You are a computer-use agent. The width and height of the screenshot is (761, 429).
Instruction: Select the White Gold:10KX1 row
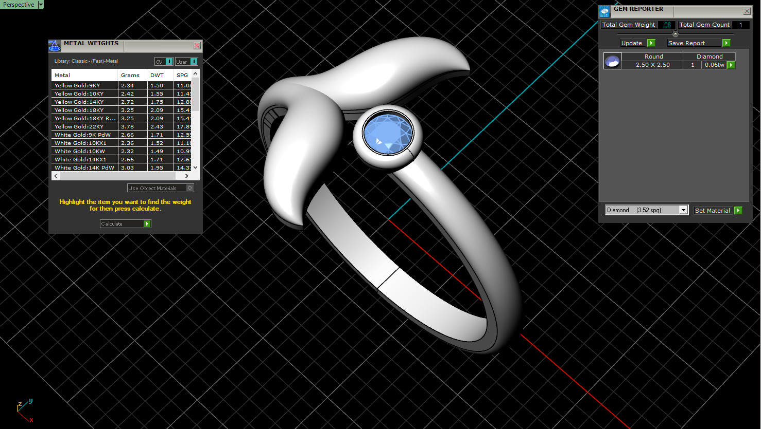coord(121,143)
